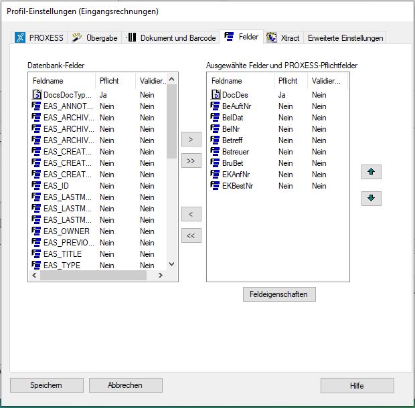The height and width of the screenshot is (408, 415).
Task: Add selected field with single right arrow
Action: (x=191, y=139)
